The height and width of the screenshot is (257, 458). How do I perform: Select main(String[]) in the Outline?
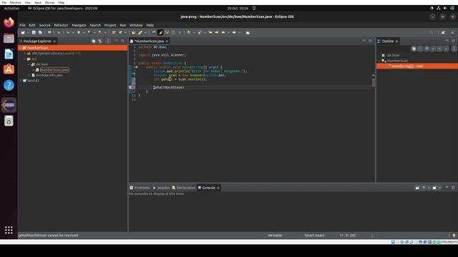coord(407,66)
